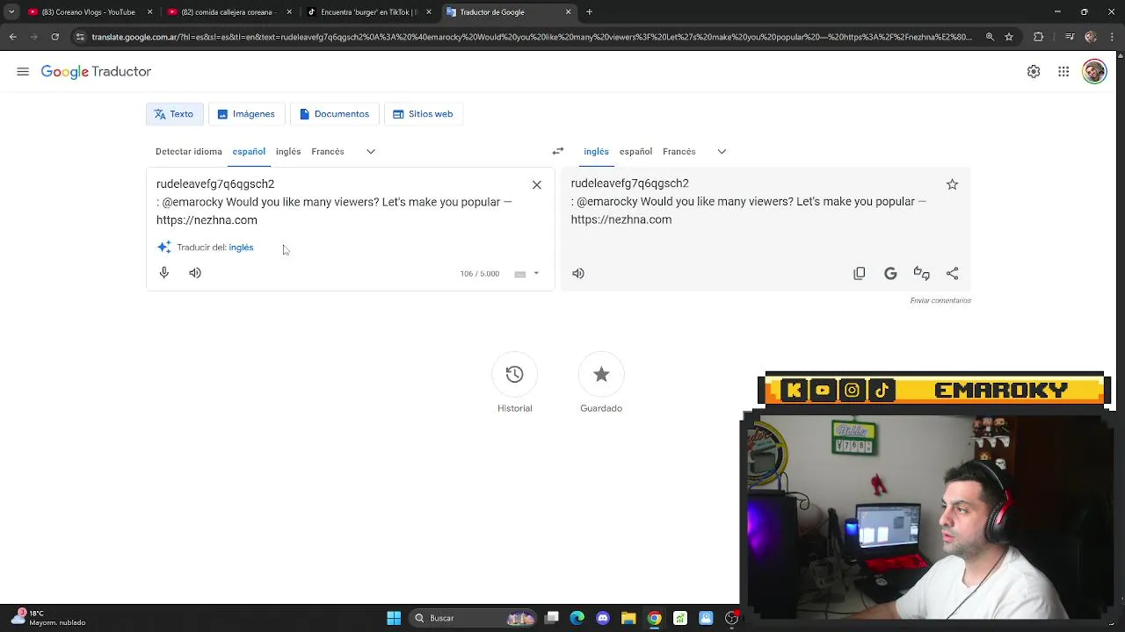Open Discord from taskbar
This screenshot has width=1125, height=632.
[x=603, y=618]
